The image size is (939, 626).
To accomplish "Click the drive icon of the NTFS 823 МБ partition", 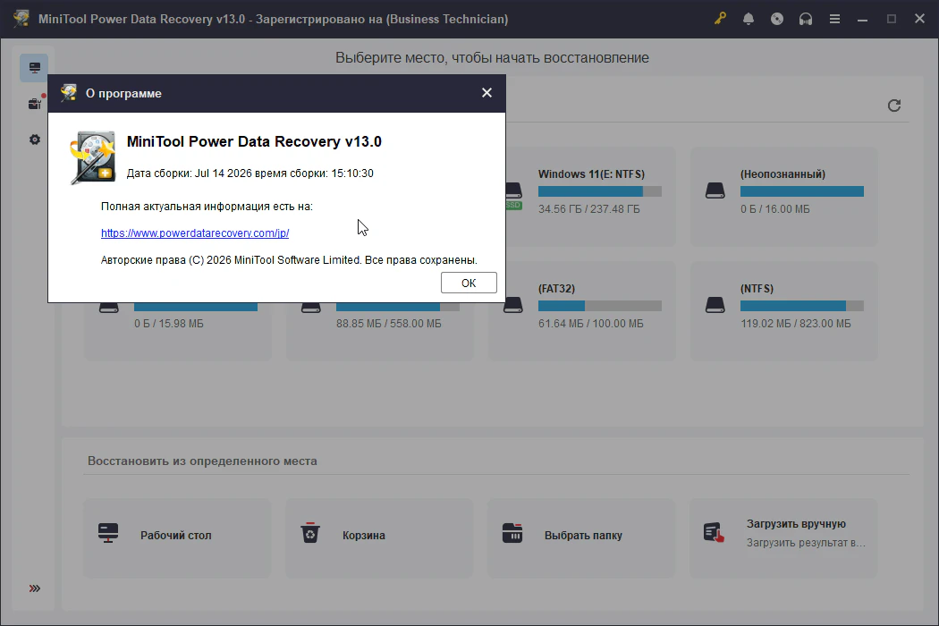I will pyautogui.click(x=715, y=306).
